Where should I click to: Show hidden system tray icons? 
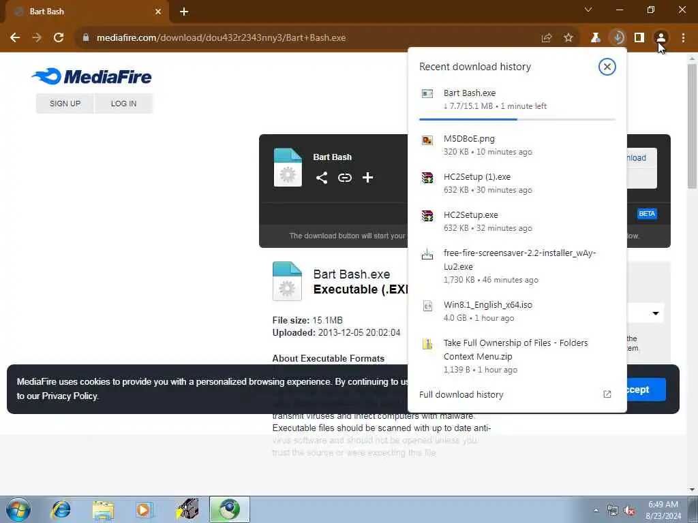(596, 510)
